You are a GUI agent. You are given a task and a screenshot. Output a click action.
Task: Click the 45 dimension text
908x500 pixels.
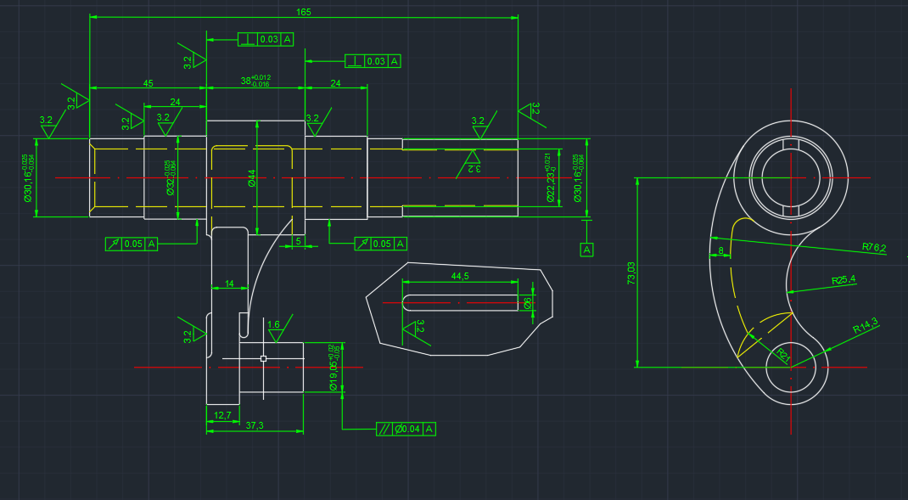coord(148,83)
